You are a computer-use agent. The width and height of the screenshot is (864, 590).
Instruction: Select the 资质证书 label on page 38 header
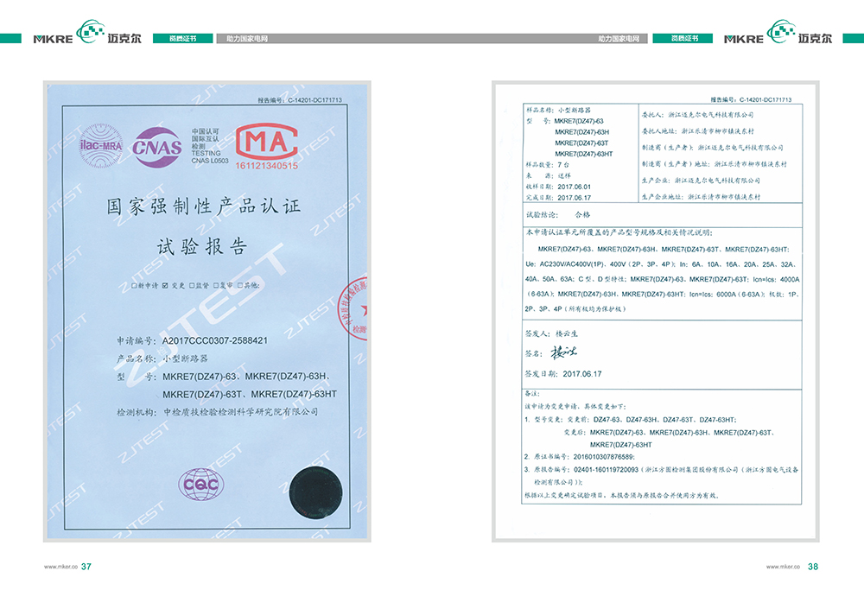683,39
